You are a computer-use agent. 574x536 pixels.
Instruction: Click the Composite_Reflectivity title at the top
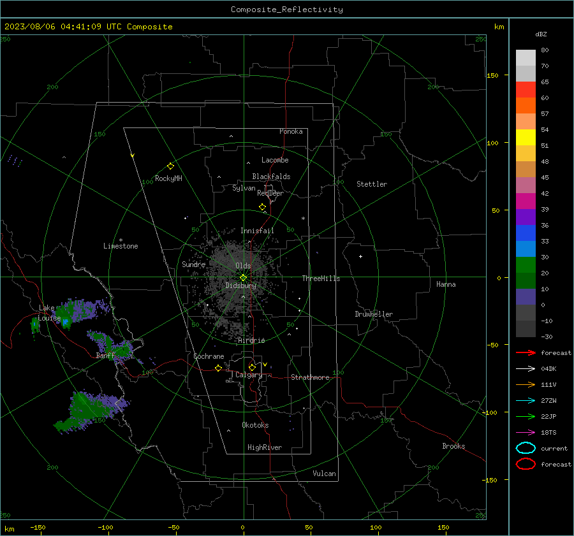click(286, 10)
